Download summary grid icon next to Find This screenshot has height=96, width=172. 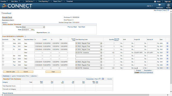103,79
